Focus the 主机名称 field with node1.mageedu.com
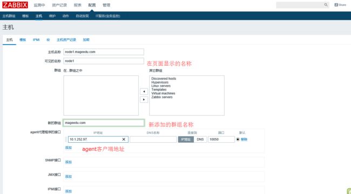 click(x=104, y=52)
